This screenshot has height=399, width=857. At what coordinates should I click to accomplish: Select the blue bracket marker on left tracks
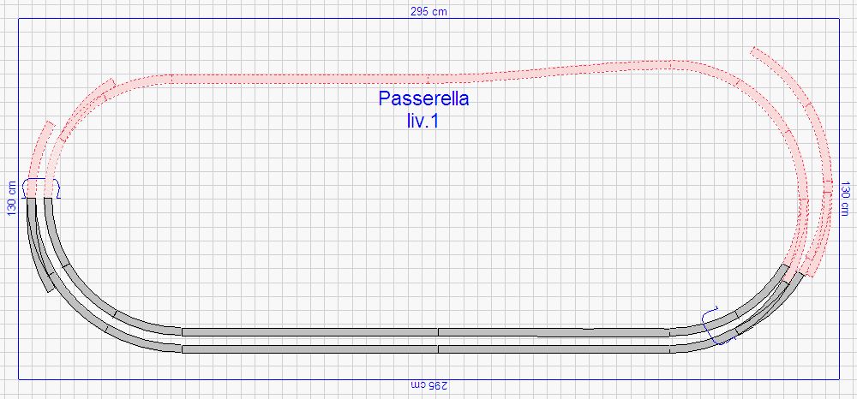41,187
